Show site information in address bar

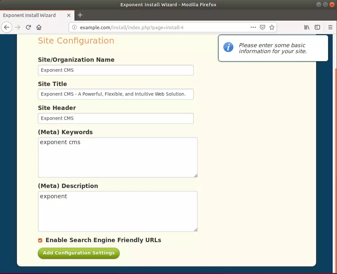(x=74, y=27)
